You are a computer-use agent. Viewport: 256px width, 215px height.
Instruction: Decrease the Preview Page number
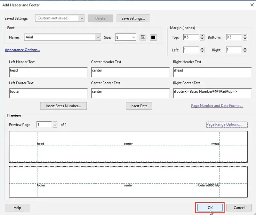[55, 126]
